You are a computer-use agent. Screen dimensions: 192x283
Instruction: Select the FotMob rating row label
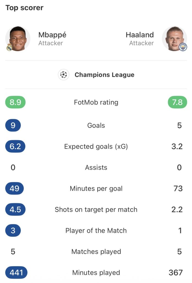[x=96, y=102]
